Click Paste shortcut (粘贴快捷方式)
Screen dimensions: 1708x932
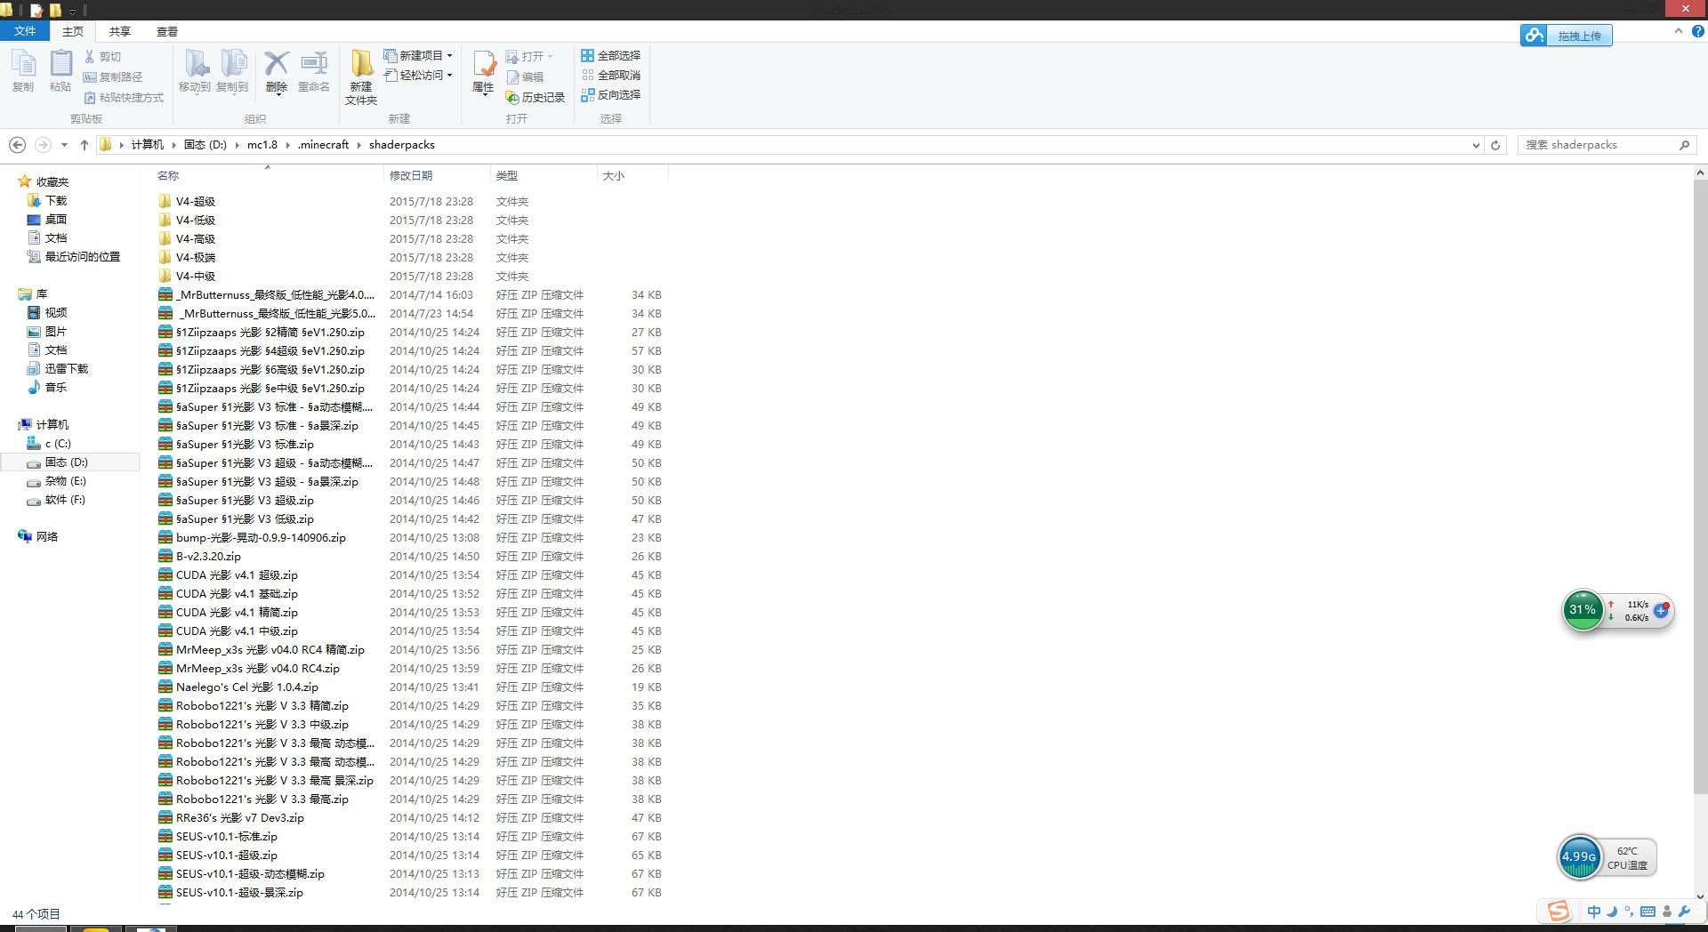[124, 97]
